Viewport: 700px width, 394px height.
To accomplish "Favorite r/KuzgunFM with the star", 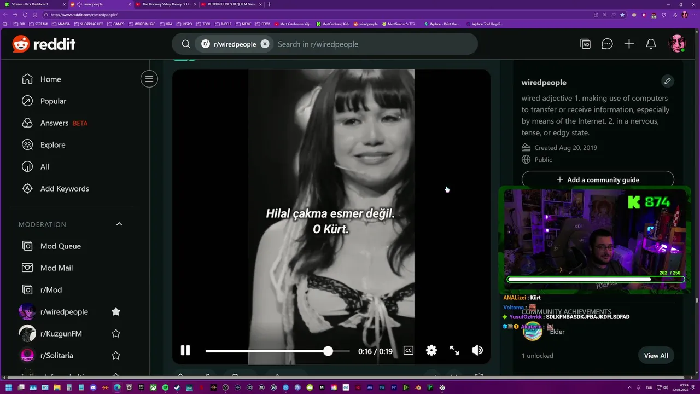I will tap(116, 333).
